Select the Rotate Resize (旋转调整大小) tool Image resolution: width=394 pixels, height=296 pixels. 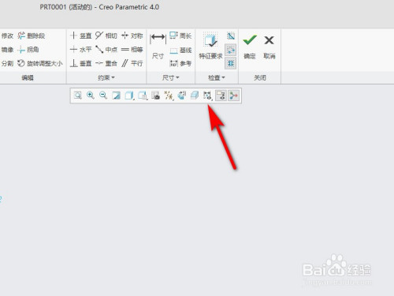40,63
